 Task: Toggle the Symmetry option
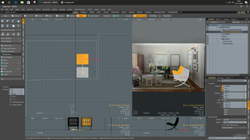pos(105,16)
